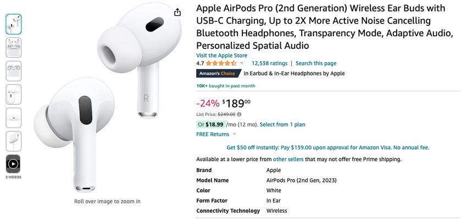Expand the rating breakdown chevron next to stars
Image resolution: width=467 pixels, height=222 pixels.
click(242, 64)
